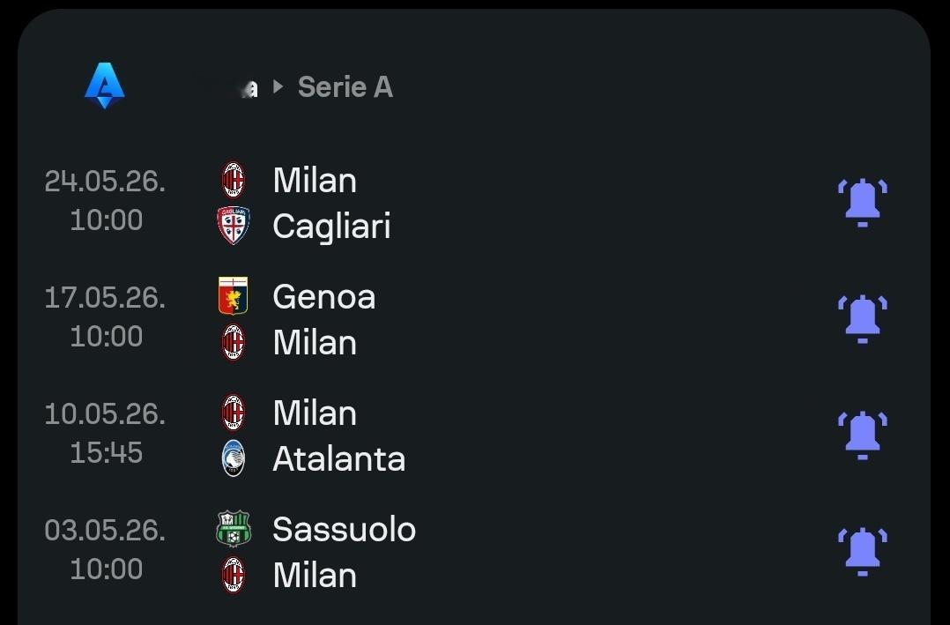The image size is (950, 625).
Task: Toggle reminder bell for Milan vs Atalanta
Action: (862, 435)
